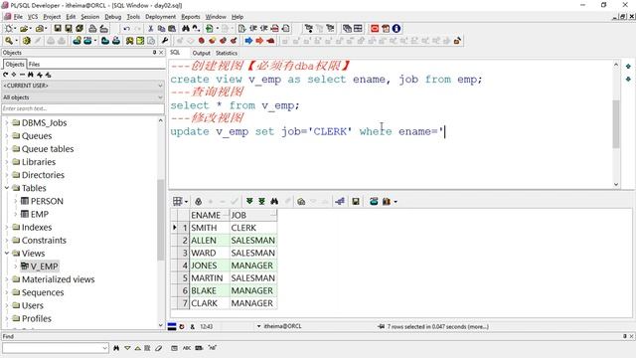The image size is (636, 358).
Task: Click the red Oracle logon icon
Action: tap(375, 29)
